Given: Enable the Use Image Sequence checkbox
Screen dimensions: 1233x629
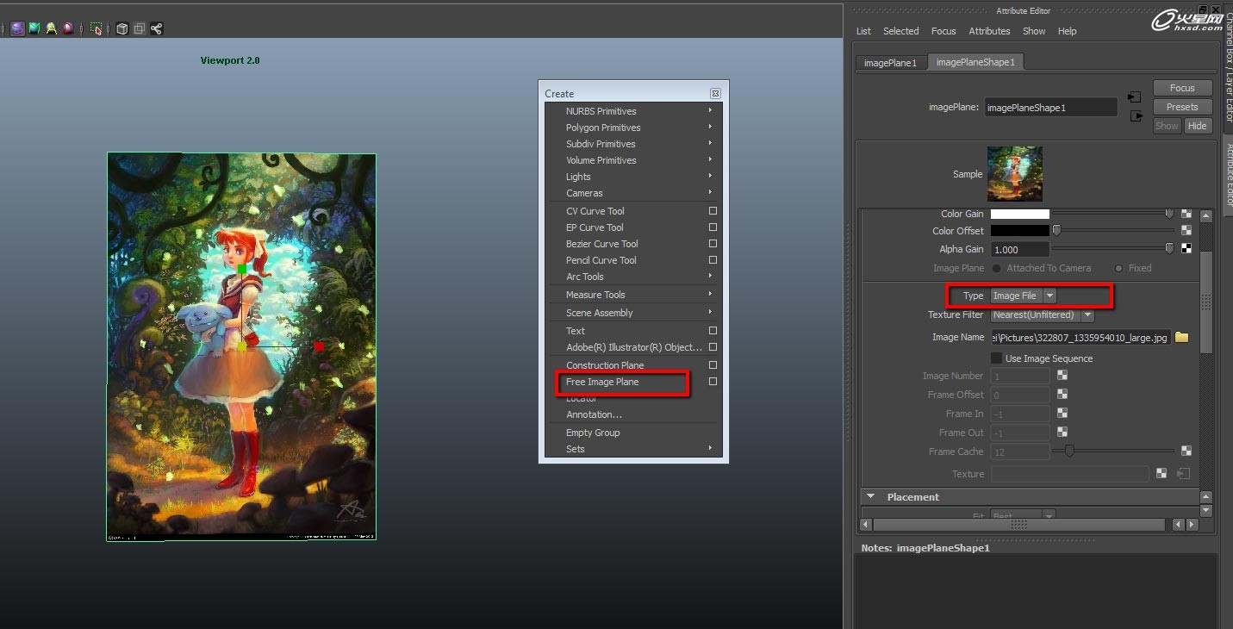Looking at the screenshot, I should pyautogui.click(x=996, y=358).
